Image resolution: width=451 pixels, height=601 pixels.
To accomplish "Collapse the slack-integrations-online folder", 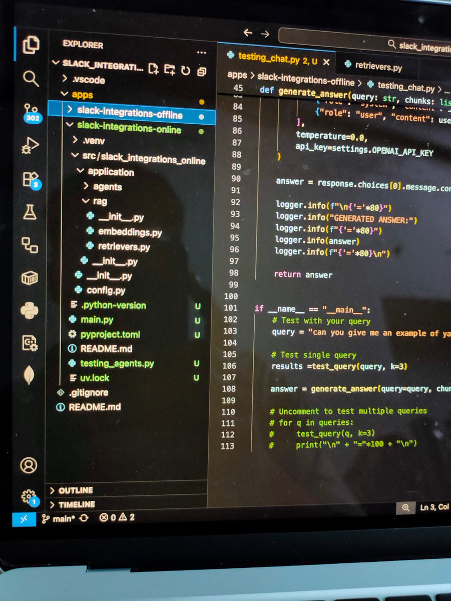I will (129, 129).
